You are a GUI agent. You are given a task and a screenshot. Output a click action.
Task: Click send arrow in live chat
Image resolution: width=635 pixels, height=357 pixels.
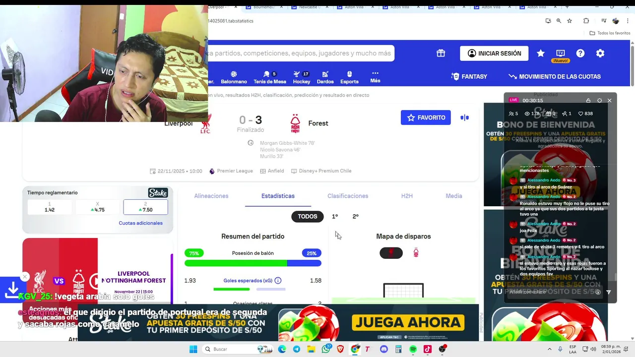[x=609, y=292]
